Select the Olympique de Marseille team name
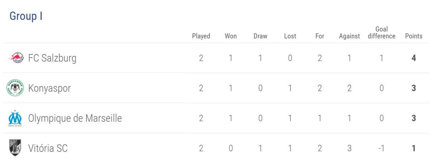The width and height of the screenshot is (434, 162). pos(75,118)
